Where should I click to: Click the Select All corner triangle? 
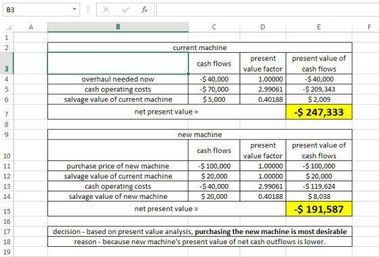(x=8, y=27)
